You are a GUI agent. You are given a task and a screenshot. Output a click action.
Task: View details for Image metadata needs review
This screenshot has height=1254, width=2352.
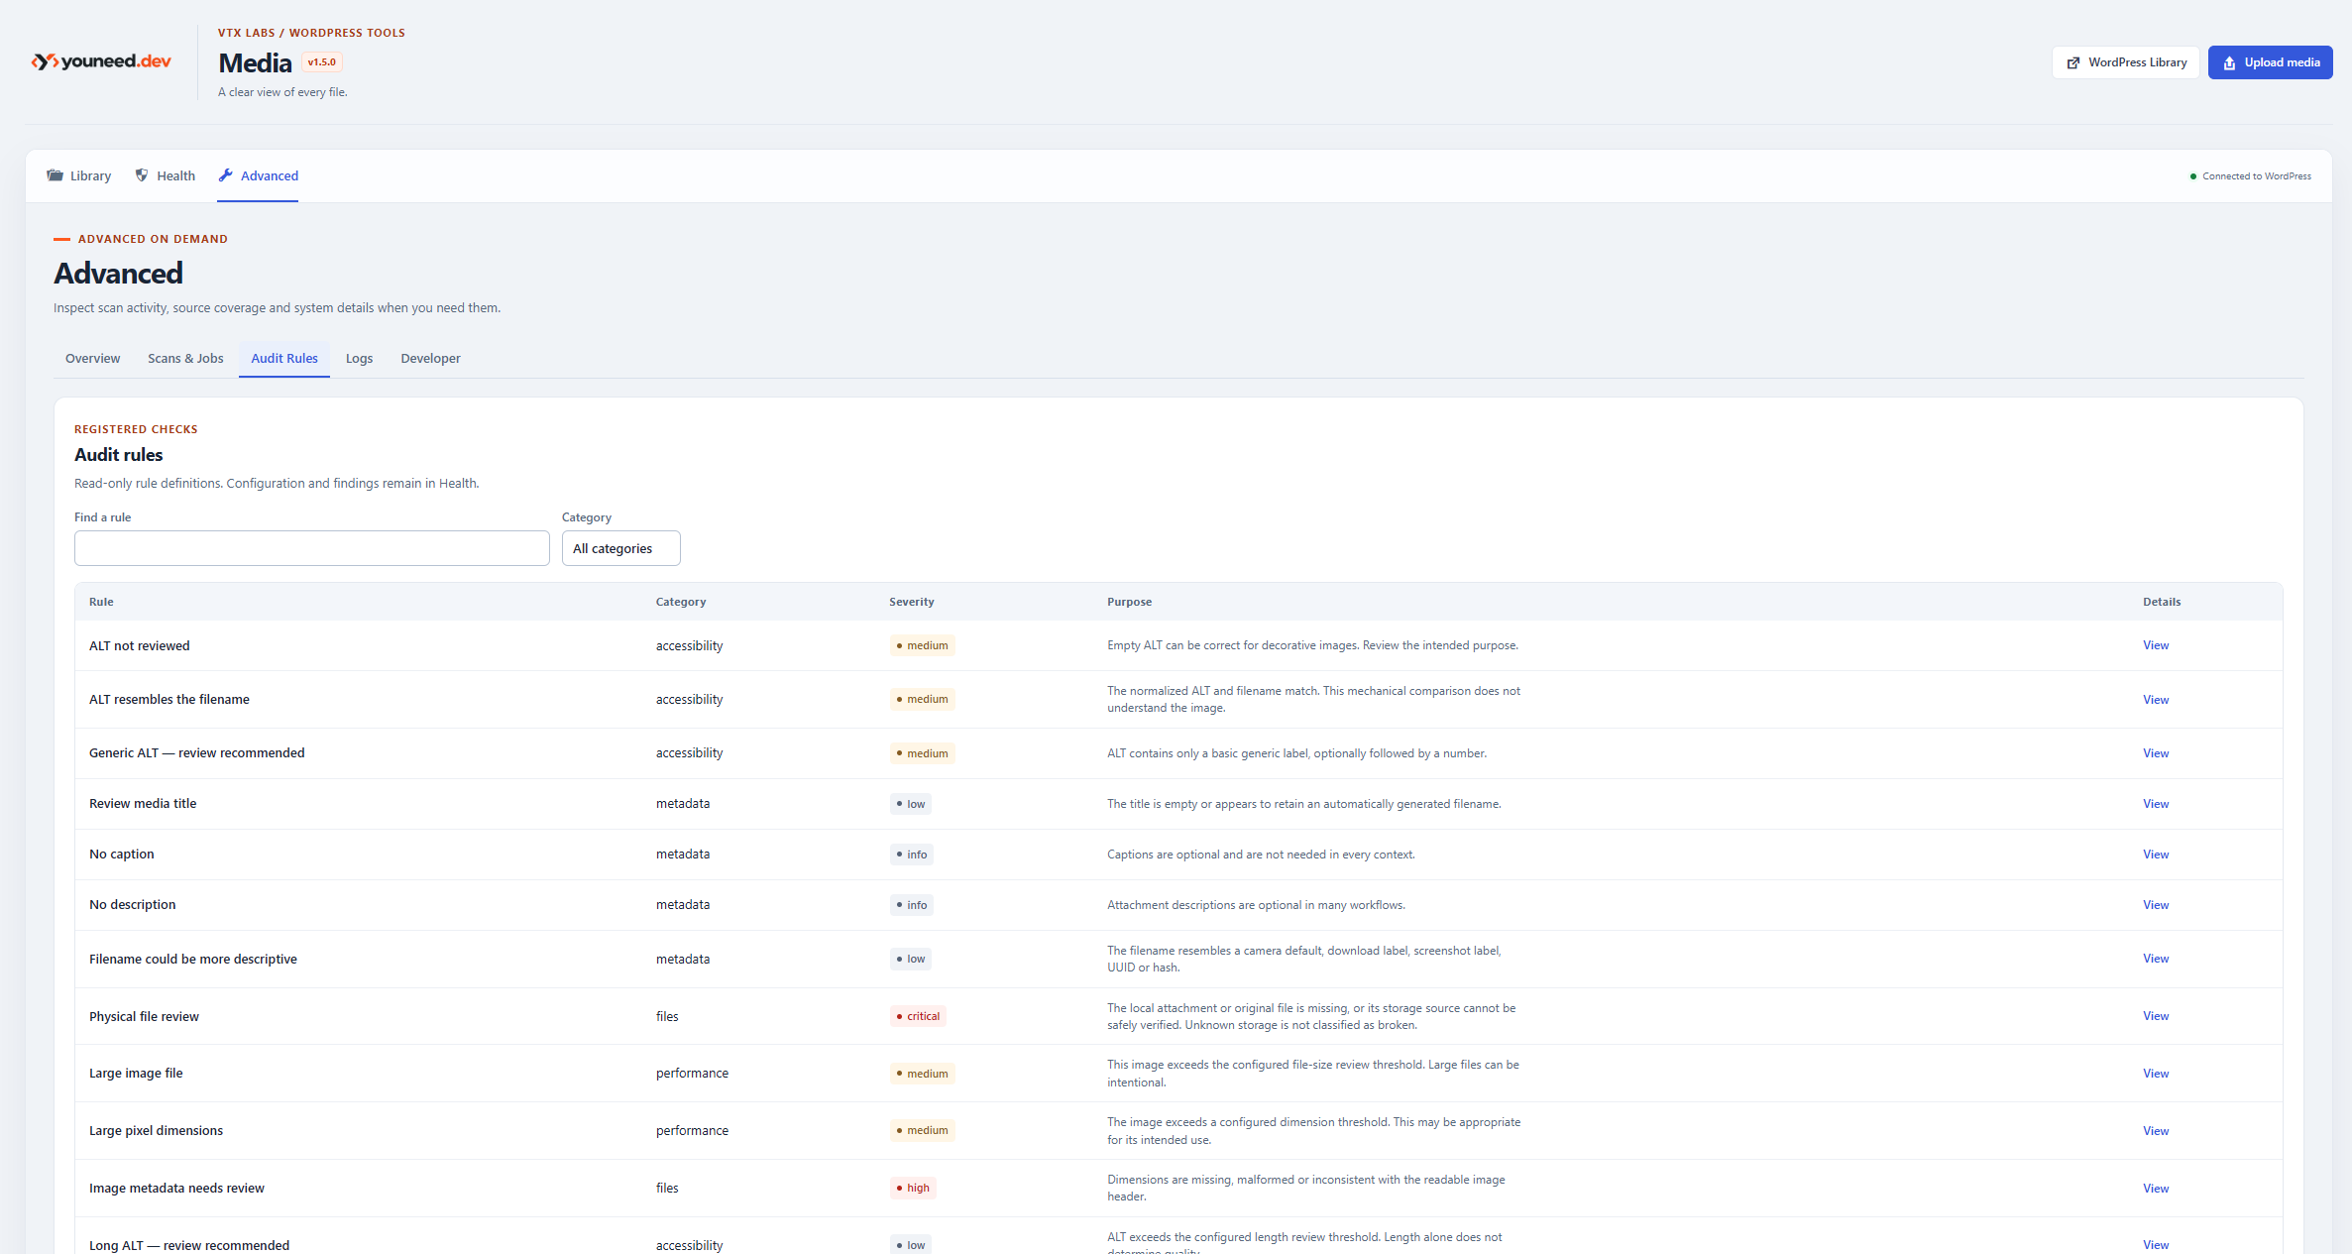[2155, 1189]
